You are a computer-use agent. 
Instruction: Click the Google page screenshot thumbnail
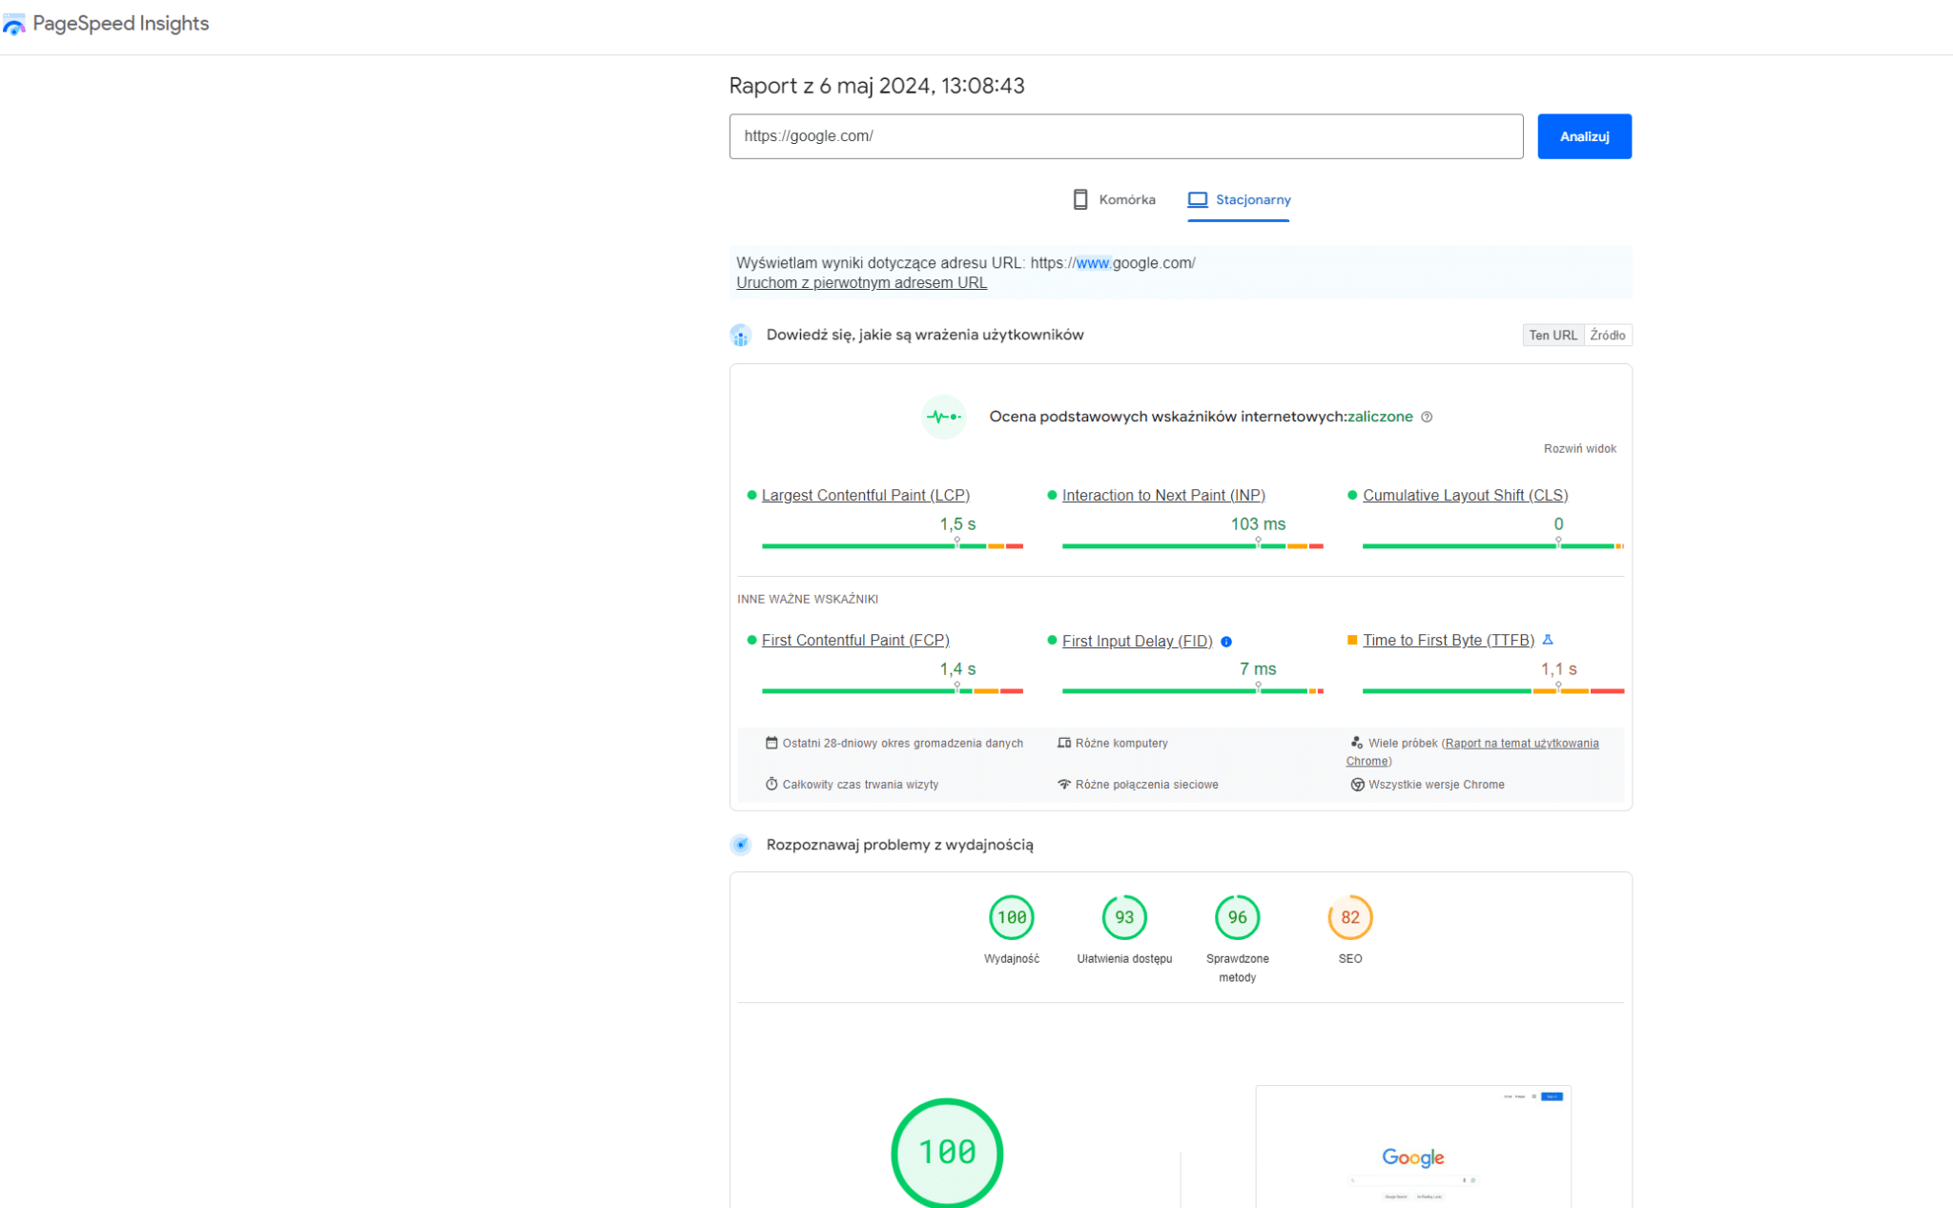(1412, 1146)
